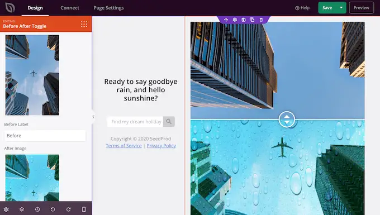Screen dimensions: 380x215
Task: Open the Page Settings tab
Action: (108, 8)
